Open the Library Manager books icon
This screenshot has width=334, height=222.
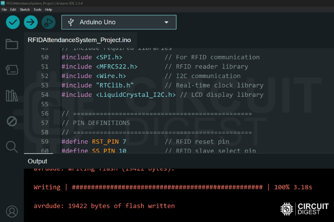(x=12, y=95)
